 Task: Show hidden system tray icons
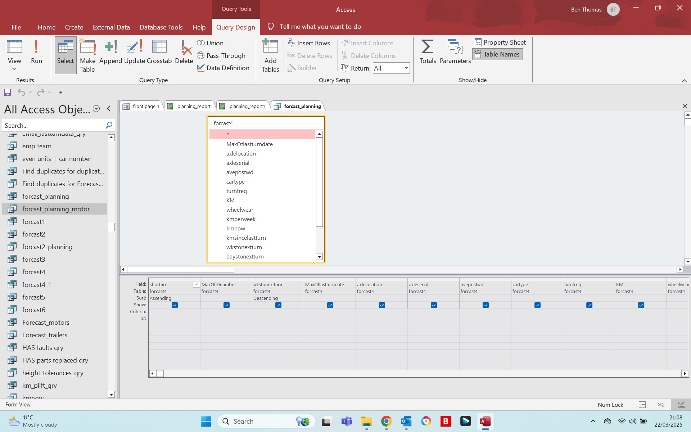coord(593,421)
